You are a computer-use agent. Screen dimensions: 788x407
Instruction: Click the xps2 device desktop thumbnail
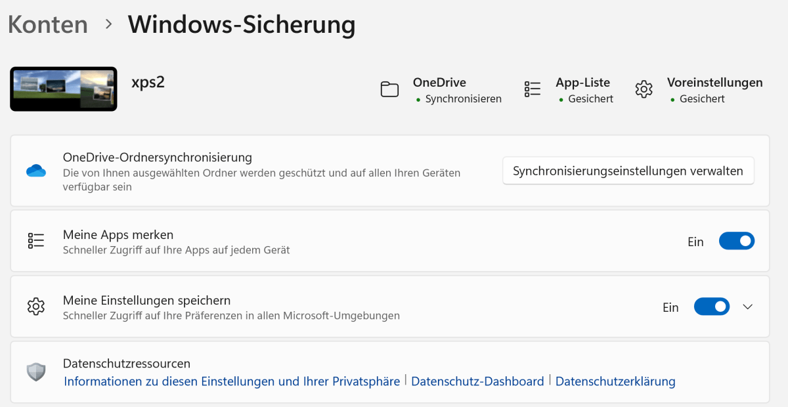point(64,89)
